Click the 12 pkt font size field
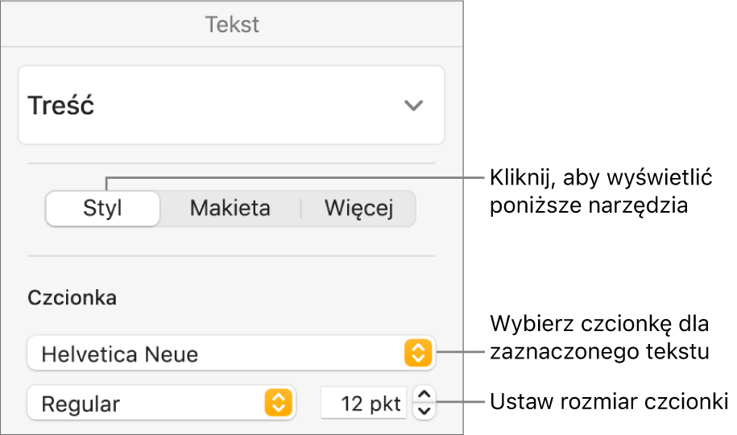This screenshot has height=435, width=737. pos(364,403)
